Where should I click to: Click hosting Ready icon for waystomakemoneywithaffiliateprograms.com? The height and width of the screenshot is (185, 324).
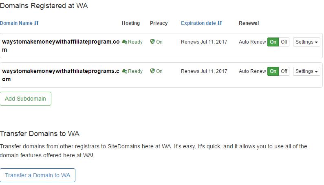pos(124,71)
